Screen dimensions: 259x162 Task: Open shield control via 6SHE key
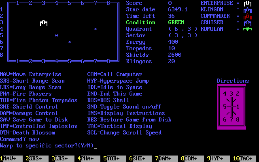point(140,159)
